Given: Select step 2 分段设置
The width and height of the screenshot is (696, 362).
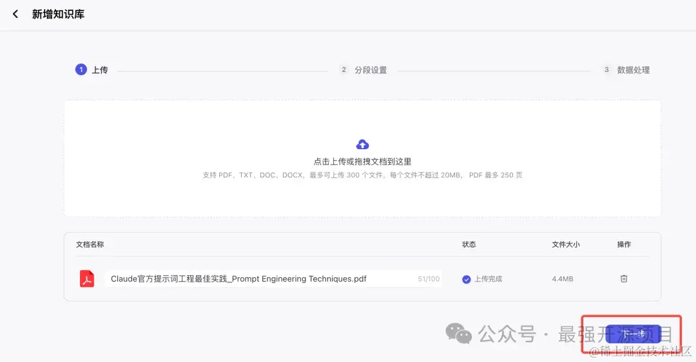Looking at the screenshot, I should pyautogui.click(x=363, y=70).
